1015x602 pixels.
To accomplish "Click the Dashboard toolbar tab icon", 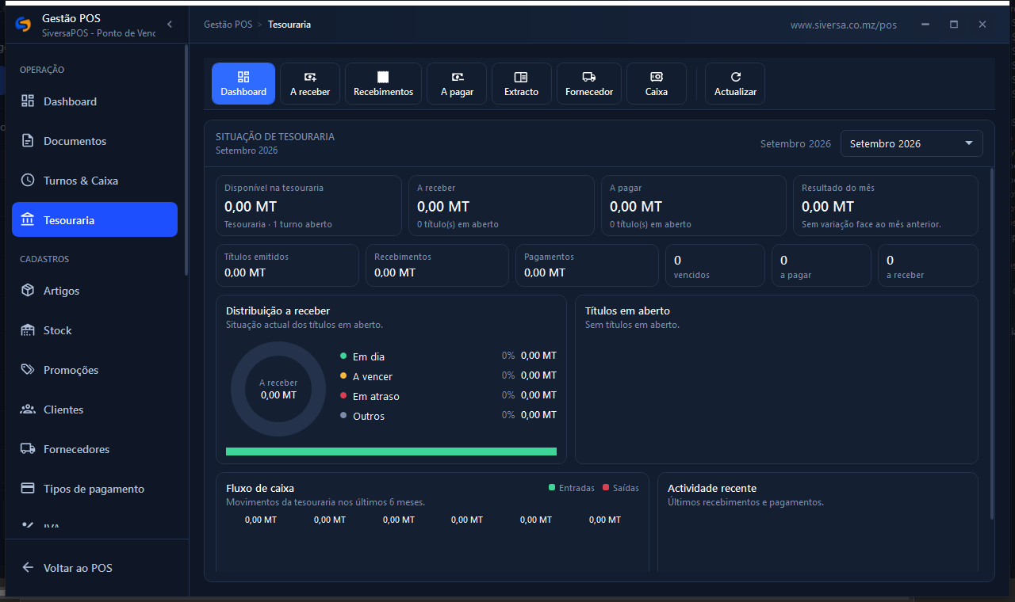I will 243,77.
